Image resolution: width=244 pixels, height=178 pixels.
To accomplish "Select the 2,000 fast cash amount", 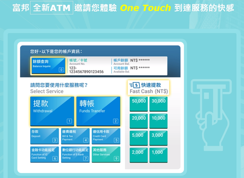I will click(139, 155).
